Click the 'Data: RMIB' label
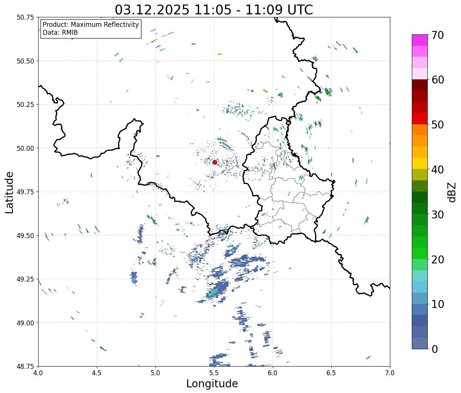 pos(60,33)
